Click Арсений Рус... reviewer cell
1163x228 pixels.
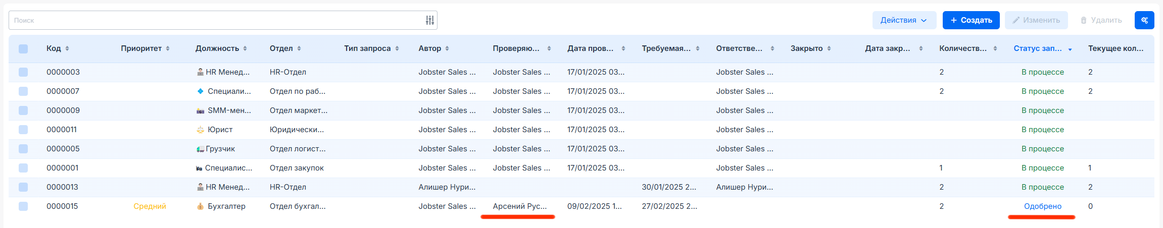pyautogui.click(x=520, y=206)
